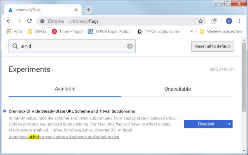The image size is (248, 155).
Task: Open the Weitere Lesezeichen folder
Action: tap(221, 32)
